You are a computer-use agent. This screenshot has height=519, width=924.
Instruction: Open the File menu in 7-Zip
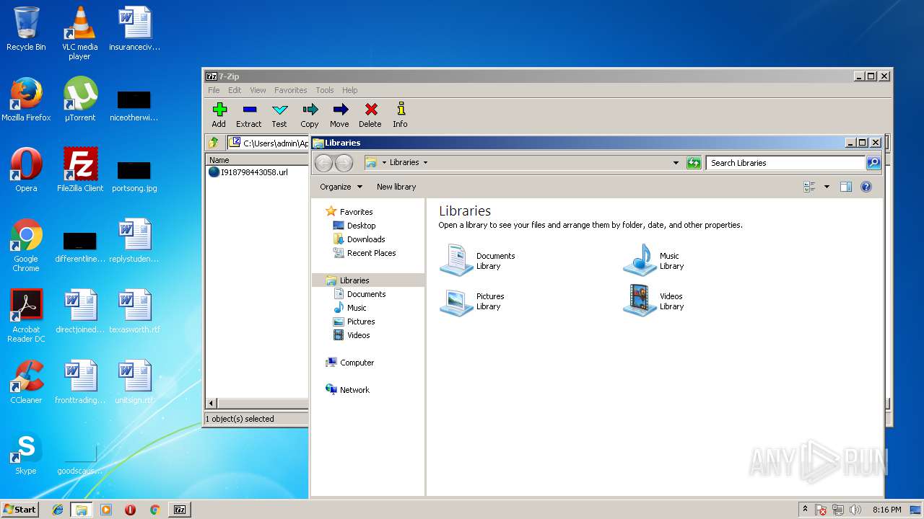point(214,90)
